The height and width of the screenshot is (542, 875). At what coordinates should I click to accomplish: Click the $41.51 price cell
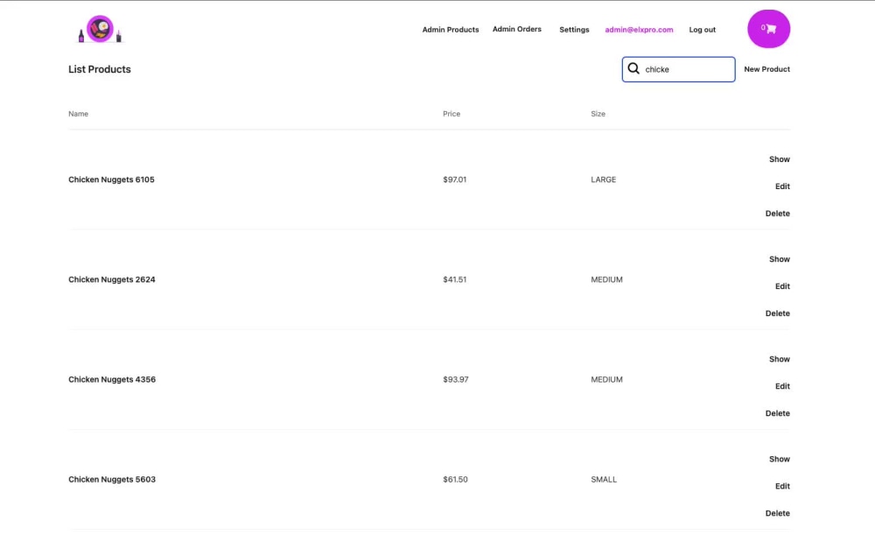coord(454,279)
